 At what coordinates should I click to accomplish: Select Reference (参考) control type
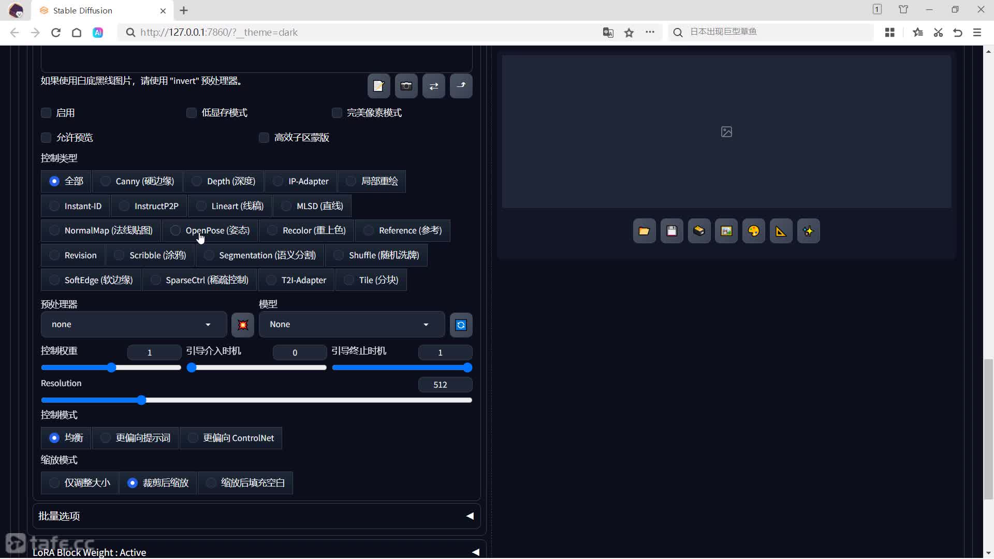tap(403, 231)
